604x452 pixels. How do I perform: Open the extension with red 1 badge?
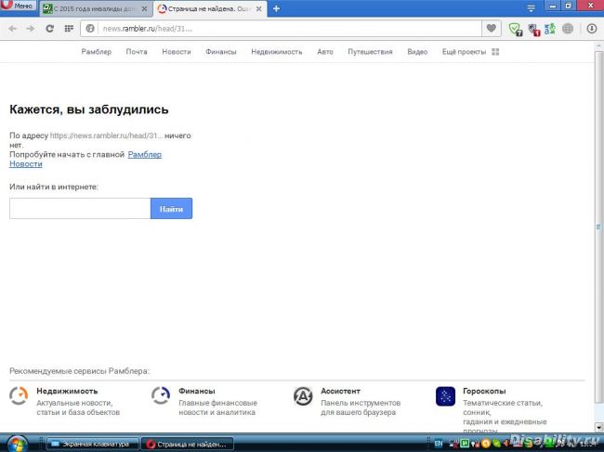[534, 29]
